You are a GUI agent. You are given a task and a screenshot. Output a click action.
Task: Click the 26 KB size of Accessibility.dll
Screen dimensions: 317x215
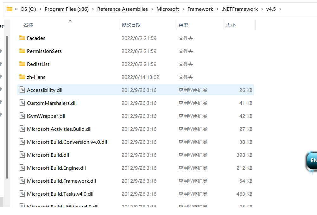coord(246,90)
